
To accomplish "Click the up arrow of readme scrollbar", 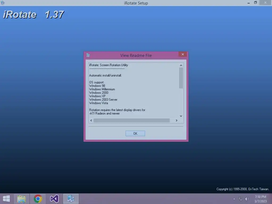I will [181, 65].
